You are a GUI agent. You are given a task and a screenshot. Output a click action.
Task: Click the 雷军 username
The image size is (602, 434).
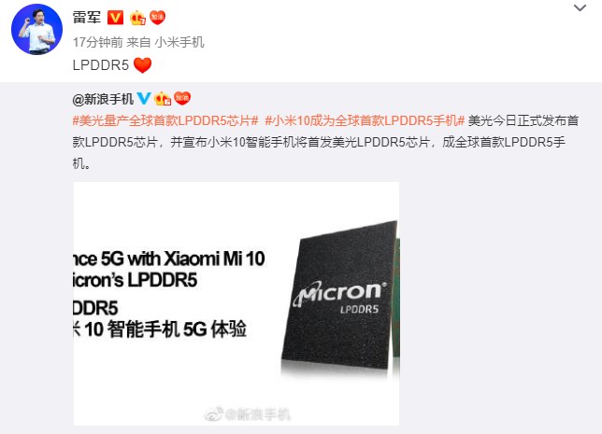tap(87, 17)
